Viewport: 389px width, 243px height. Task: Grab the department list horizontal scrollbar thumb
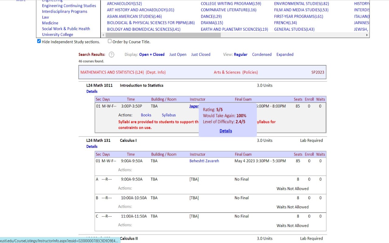pos(163,35)
